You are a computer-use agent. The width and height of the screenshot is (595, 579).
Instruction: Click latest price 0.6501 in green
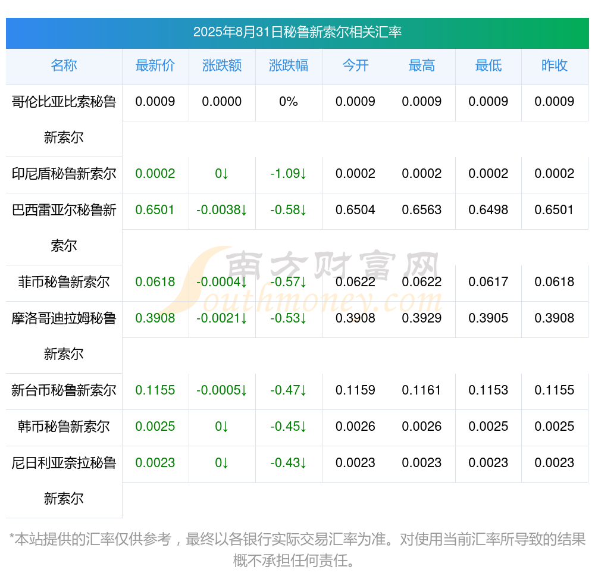(x=155, y=209)
